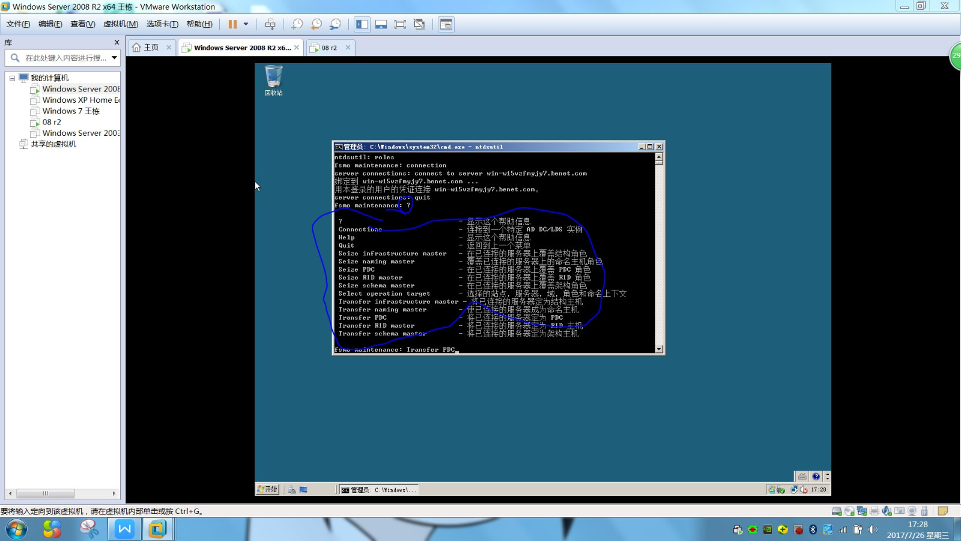The image size is (961, 541).
Task: Click VMware printer device status icon
Action: [875, 511]
